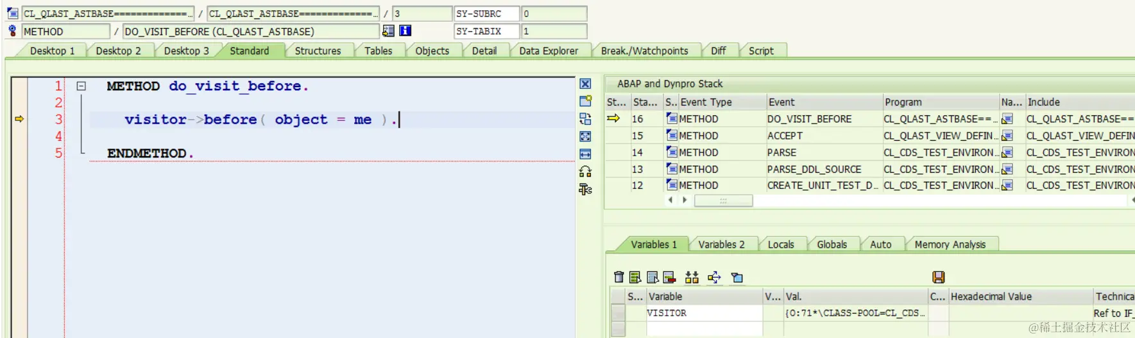Click the services of the tool icon
Image resolution: width=1135 pixels, height=338 pixels.
coord(585,172)
